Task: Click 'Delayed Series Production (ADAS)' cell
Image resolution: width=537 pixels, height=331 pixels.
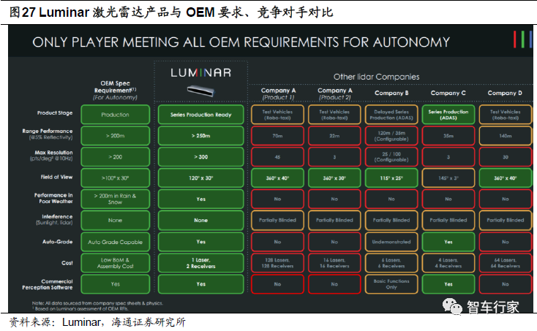Action: [x=391, y=115]
